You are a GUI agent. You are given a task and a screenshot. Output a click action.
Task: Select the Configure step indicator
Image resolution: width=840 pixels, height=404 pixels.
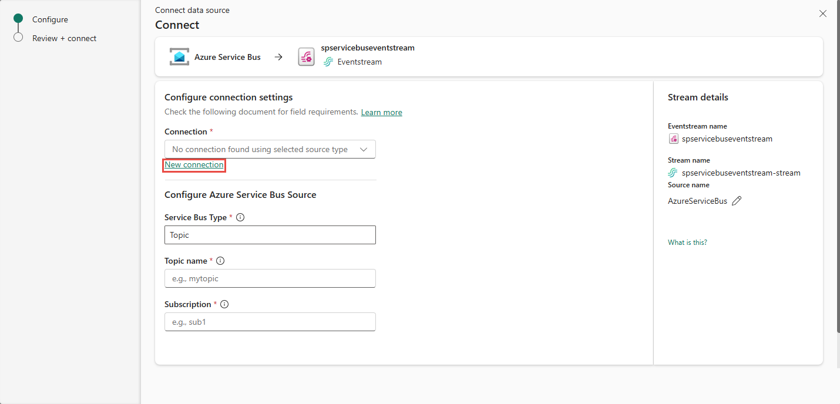18,19
